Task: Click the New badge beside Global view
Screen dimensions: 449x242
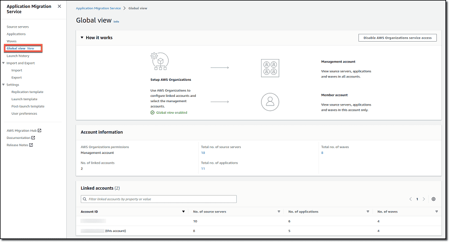Action: pyautogui.click(x=31, y=48)
